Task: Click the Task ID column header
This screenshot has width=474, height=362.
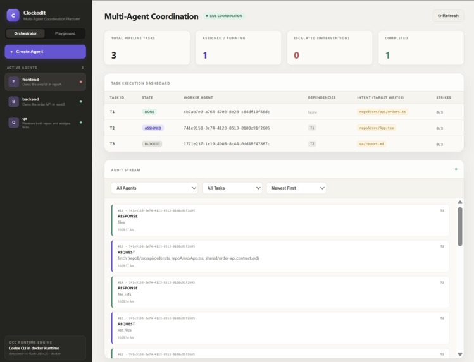Action: coord(116,97)
